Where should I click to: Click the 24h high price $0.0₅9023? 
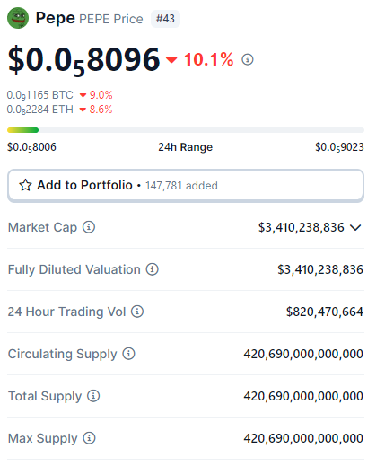[x=339, y=147]
